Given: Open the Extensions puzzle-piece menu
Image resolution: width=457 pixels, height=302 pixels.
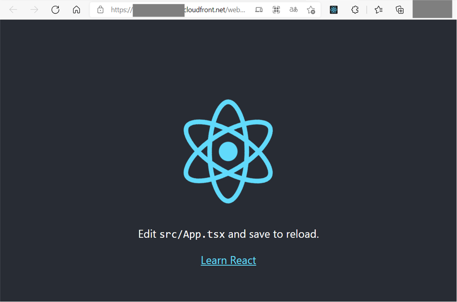Looking at the screenshot, I should pos(355,10).
